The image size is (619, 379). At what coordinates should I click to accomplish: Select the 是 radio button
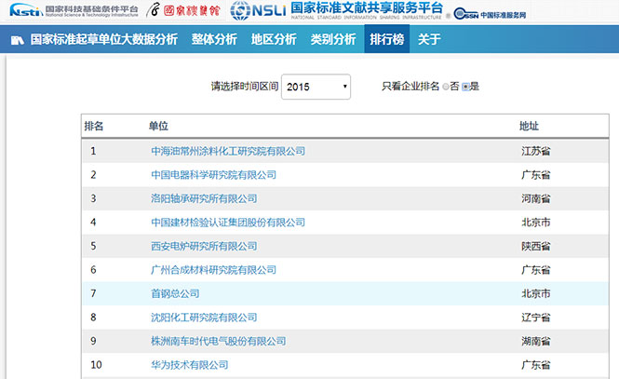point(465,87)
